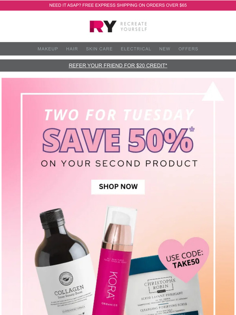Open the New navigation item

pos(165,49)
